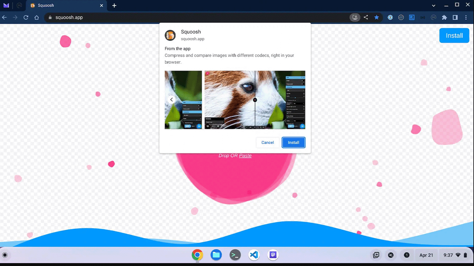
Task: Click the Squoosh app logo in dialog
Action: point(170,35)
